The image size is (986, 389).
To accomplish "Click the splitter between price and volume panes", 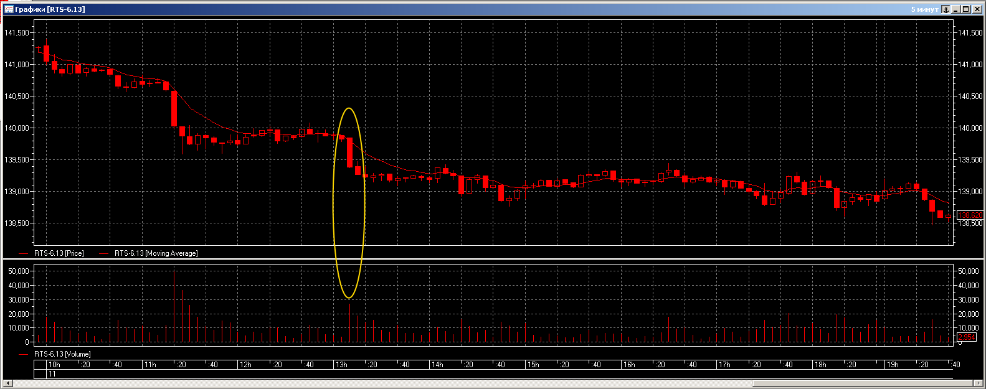I will pyautogui.click(x=492, y=259).
